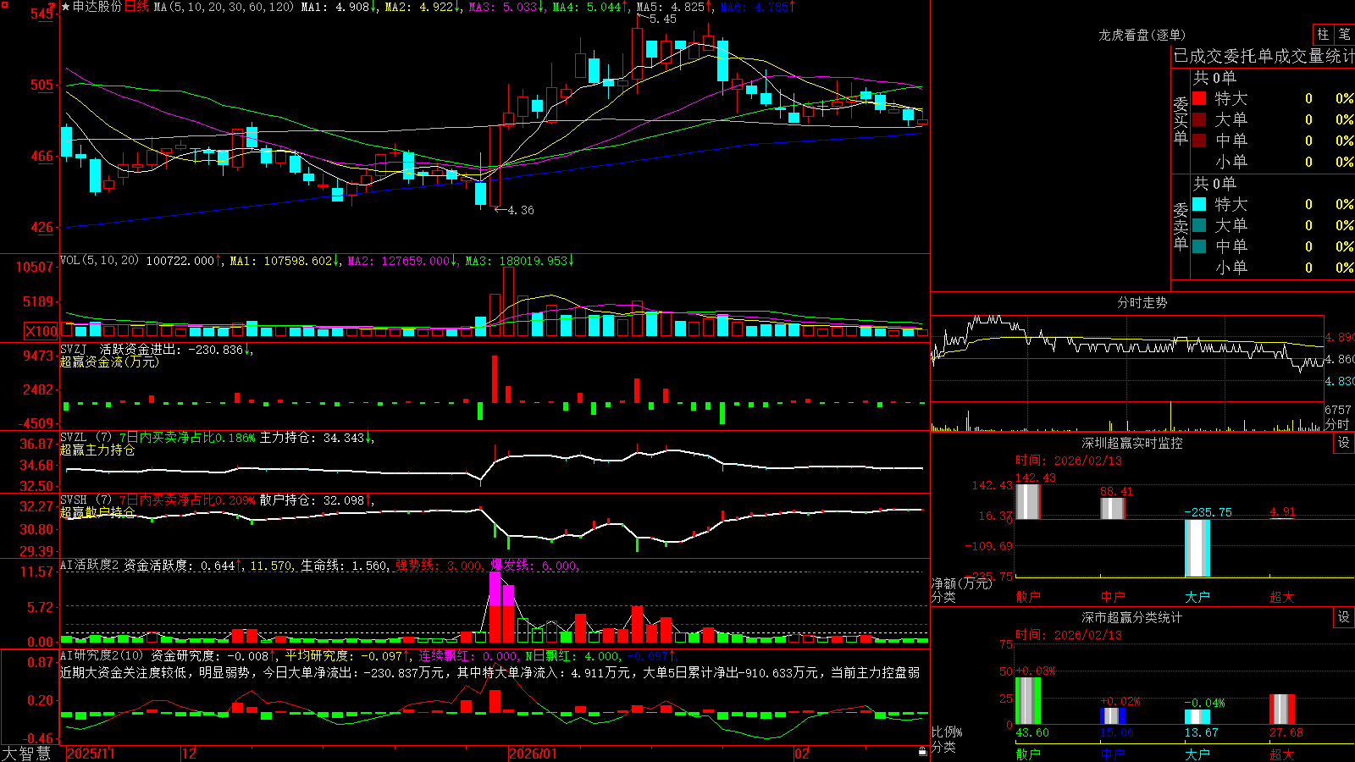Click the 强势线: 3.000 label
Viewport: 1355px width, 762px height.
(440, 566)
